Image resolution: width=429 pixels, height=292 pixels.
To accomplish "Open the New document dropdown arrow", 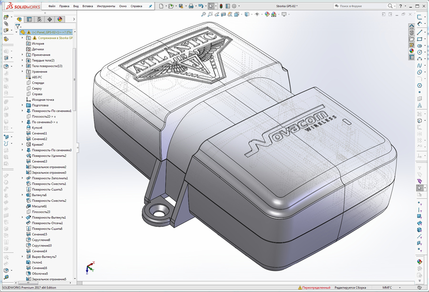I will coord(166,6).
